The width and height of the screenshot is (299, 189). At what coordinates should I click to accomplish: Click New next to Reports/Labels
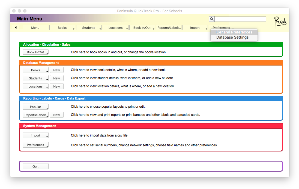tap(57, 115)
